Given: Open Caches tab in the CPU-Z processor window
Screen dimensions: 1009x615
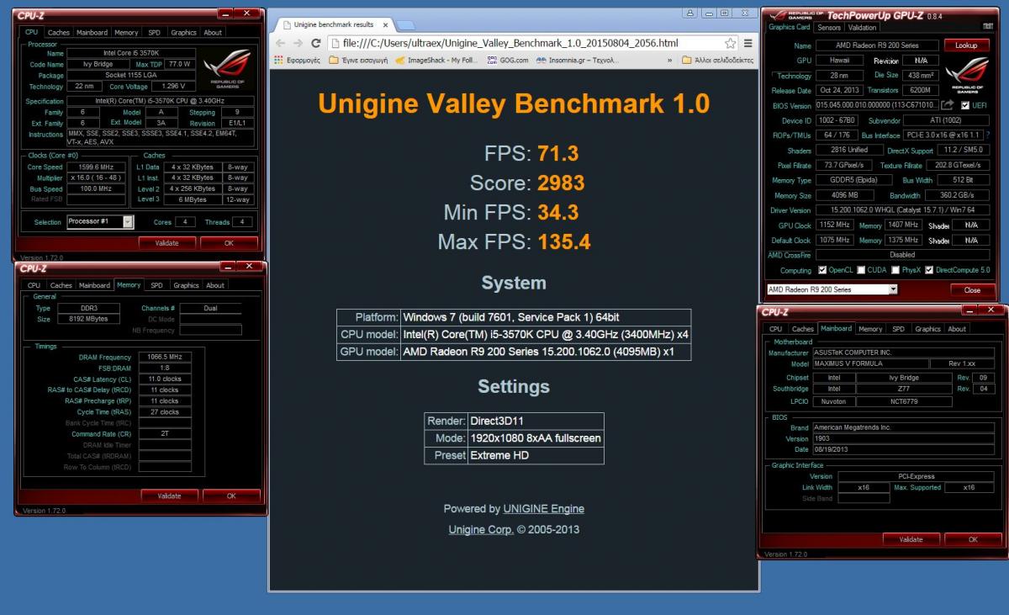Looking at the screenshot, I should [x=59, y=33].
